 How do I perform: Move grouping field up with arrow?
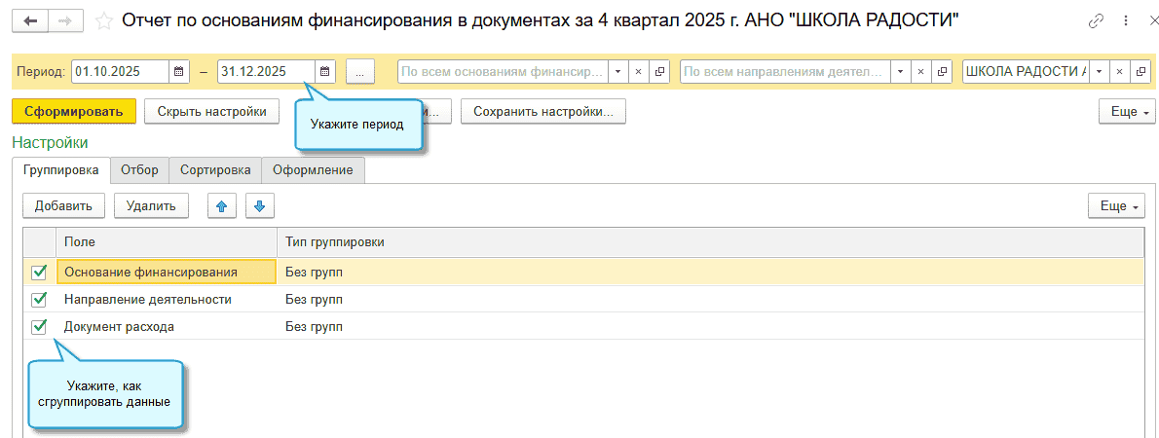[x=222, y=205]
